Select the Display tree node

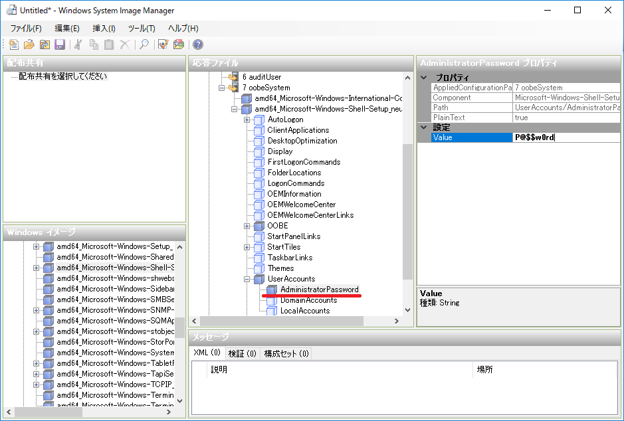pos(280,151)
